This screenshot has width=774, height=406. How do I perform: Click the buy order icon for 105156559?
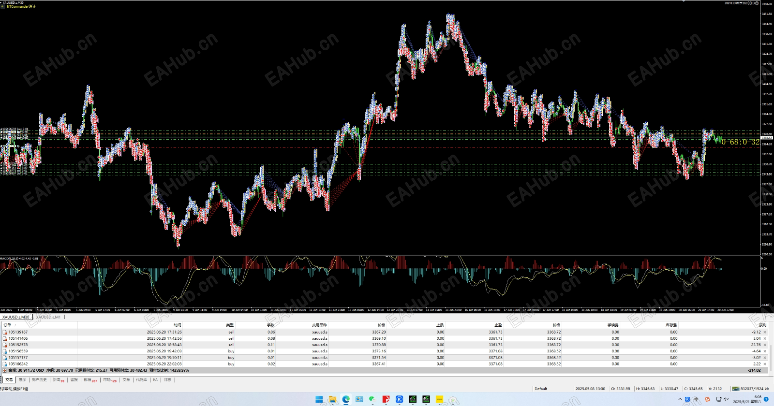click(x=5, y=351)
